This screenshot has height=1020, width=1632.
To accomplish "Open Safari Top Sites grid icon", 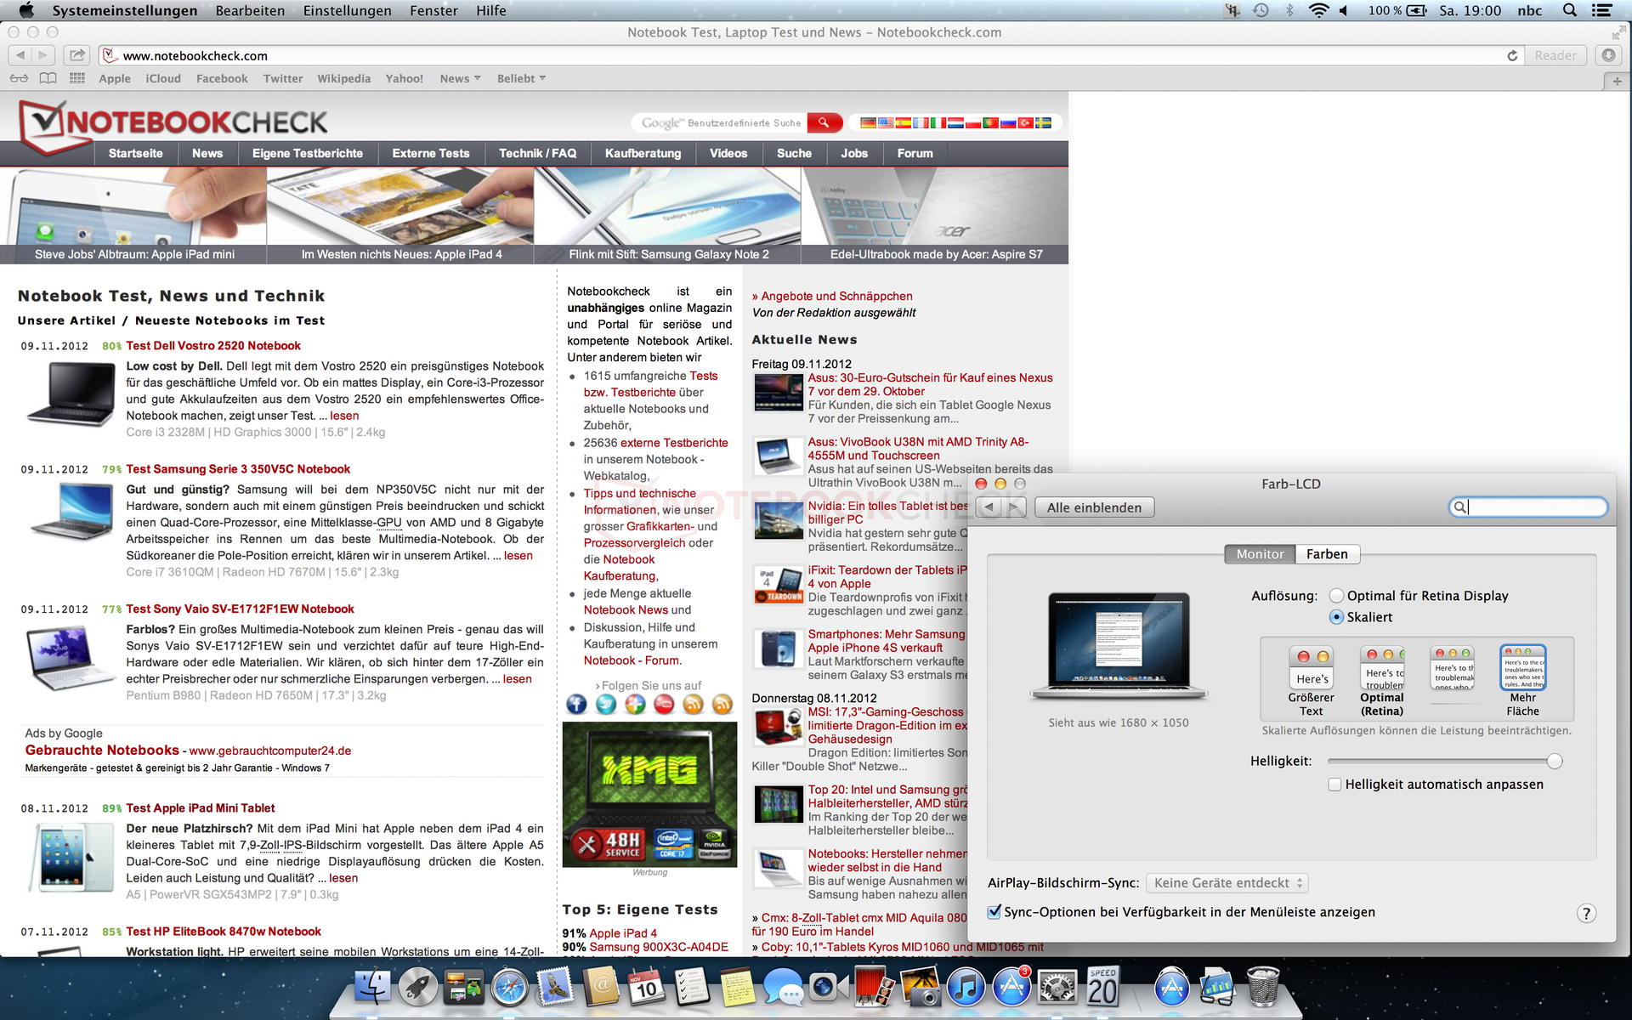I will pos(77,78).
